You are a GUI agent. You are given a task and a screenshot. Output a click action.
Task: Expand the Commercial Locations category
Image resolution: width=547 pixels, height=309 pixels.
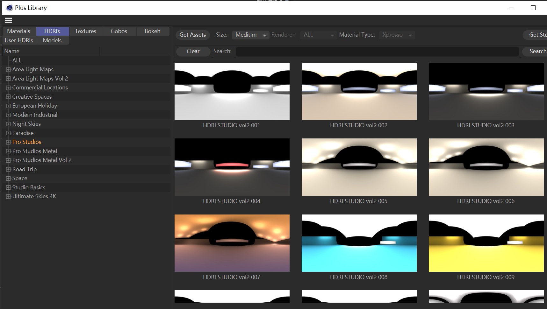pos(8,88)
